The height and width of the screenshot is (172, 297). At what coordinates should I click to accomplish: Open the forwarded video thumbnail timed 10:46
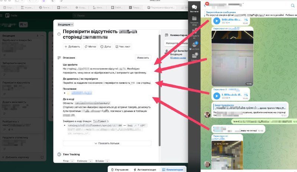pyautogui.click(x=232, y=58)
